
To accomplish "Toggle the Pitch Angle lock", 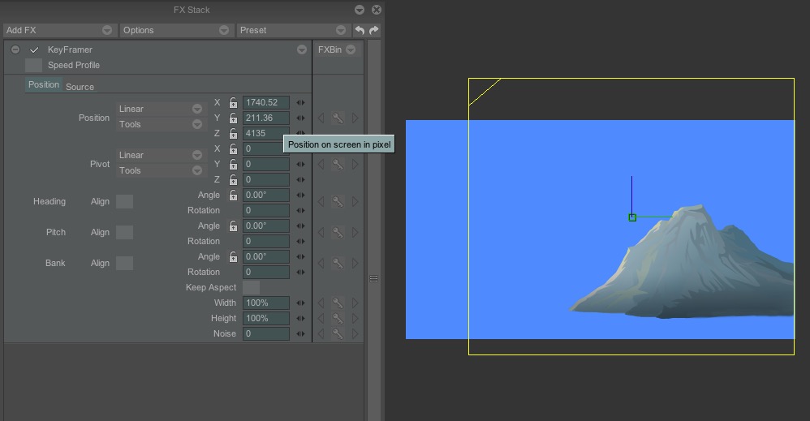I will point(233,226).
